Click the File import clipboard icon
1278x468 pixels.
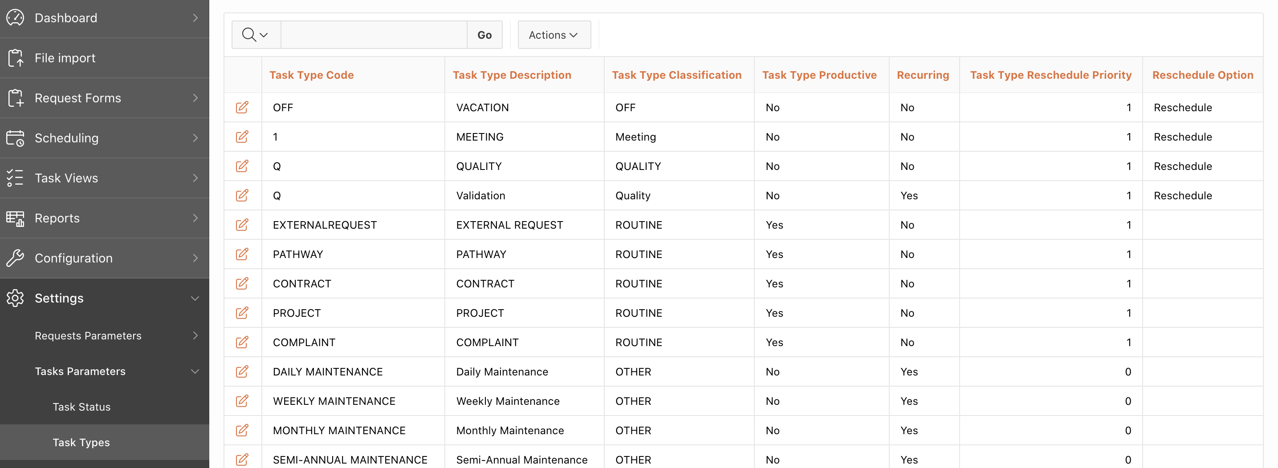16,58
